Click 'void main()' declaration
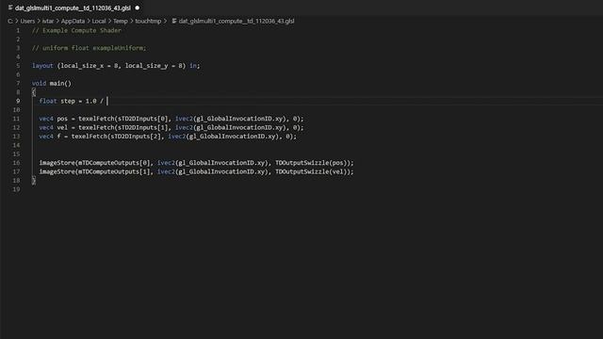603x339 pixels. pos(52,84)
